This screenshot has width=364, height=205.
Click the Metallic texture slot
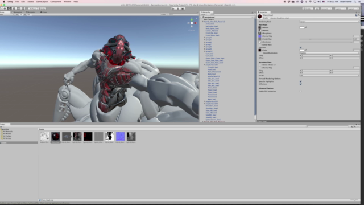click(x=260, y=30)
